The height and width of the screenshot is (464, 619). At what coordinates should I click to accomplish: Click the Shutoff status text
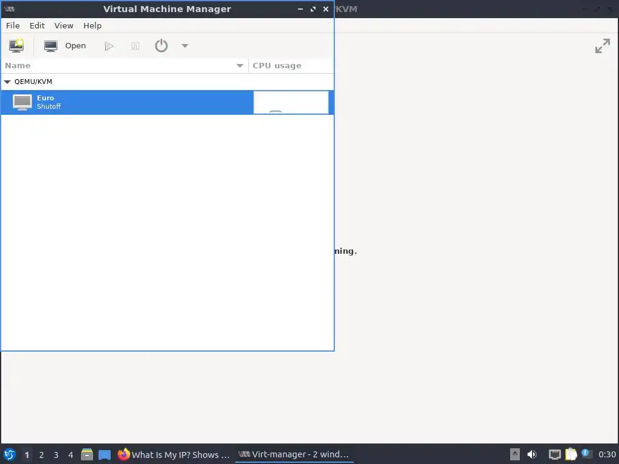[x=49, y=106]
